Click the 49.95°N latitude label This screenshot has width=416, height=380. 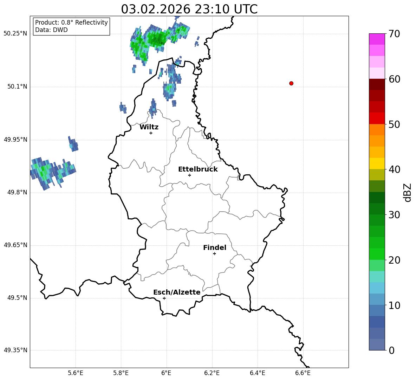click(x=15, y=140)
